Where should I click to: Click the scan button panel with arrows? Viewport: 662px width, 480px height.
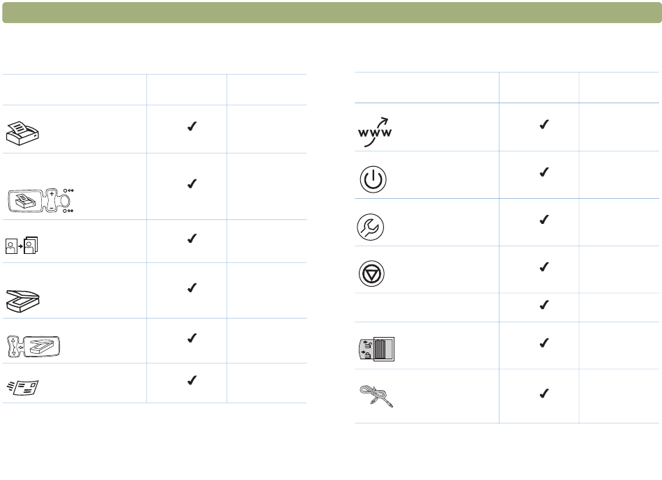(33, 347)
